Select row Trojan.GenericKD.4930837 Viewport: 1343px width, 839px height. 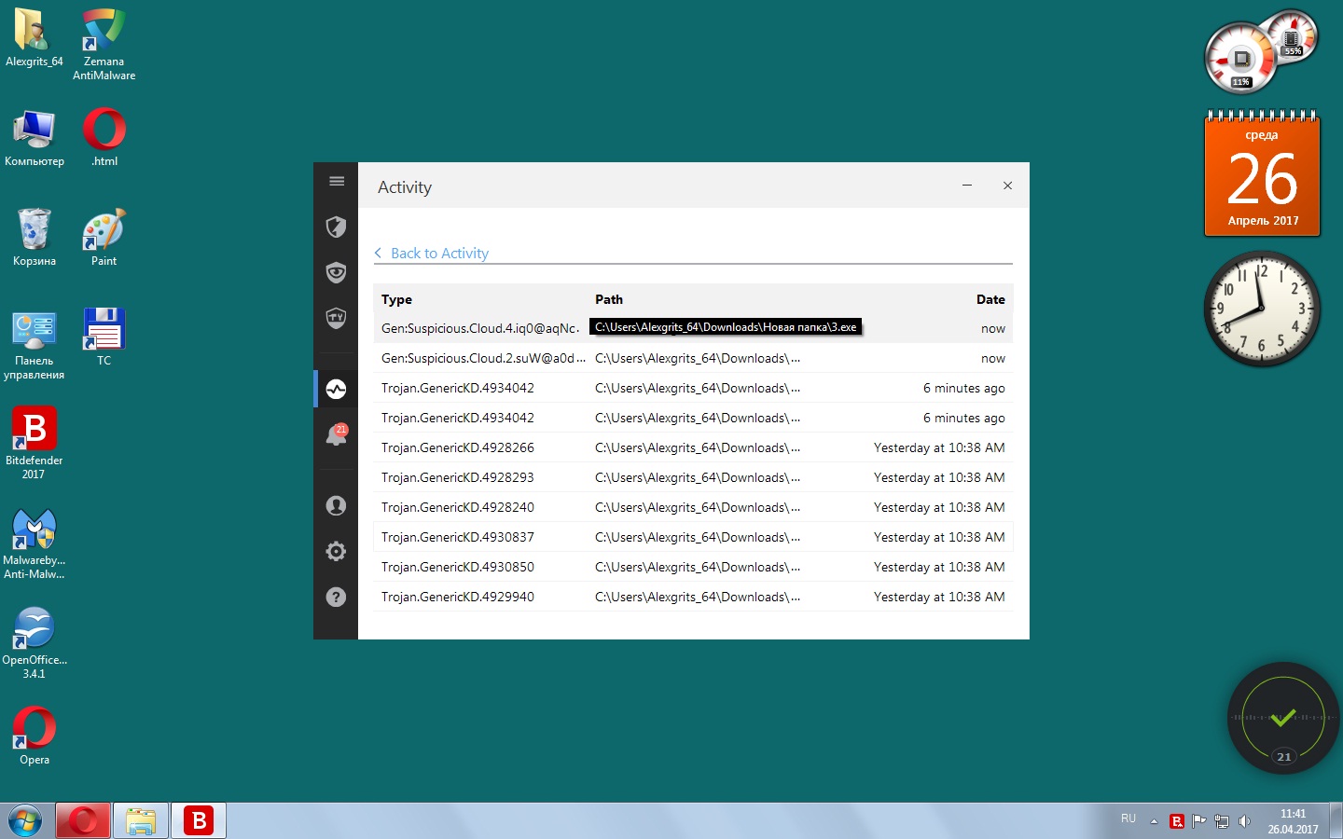[693, 537]
